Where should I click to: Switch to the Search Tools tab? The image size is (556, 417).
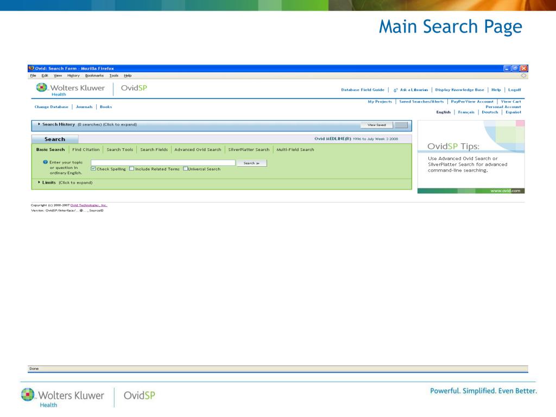click(120, 150)
